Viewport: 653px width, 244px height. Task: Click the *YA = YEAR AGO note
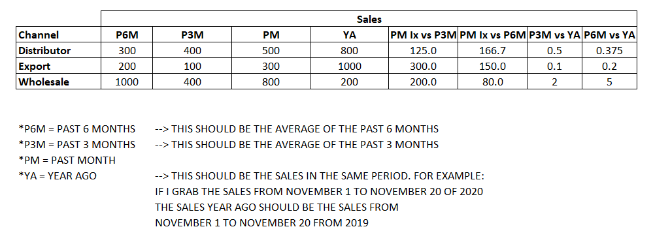58,176
